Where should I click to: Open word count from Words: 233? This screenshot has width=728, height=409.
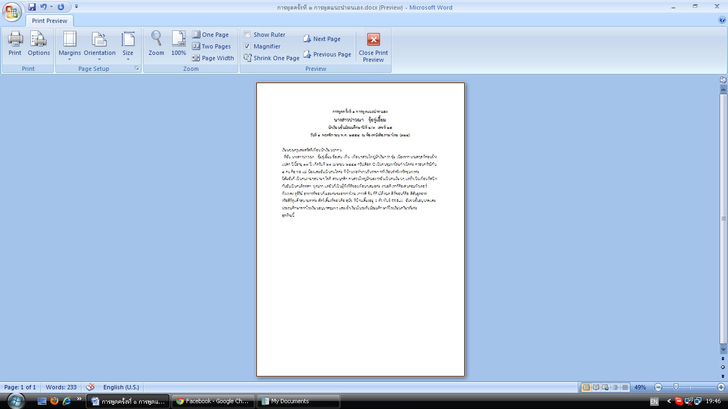(61, 387)
